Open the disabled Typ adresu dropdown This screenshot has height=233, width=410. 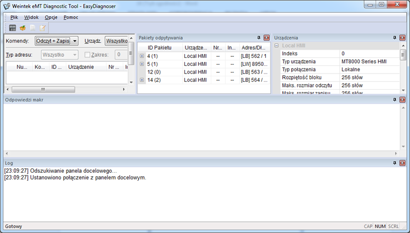[60, 55]
